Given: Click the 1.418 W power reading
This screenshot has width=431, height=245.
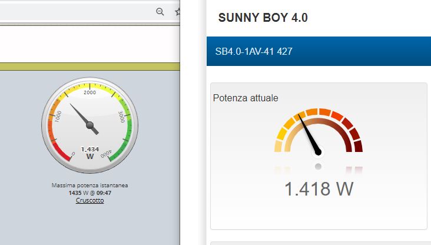Looking at the screenshot, I should pos(319,189).
